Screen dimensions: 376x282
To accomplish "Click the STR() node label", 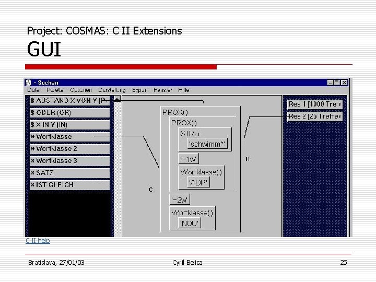I will pyautogui.click(x=190, y=134).
